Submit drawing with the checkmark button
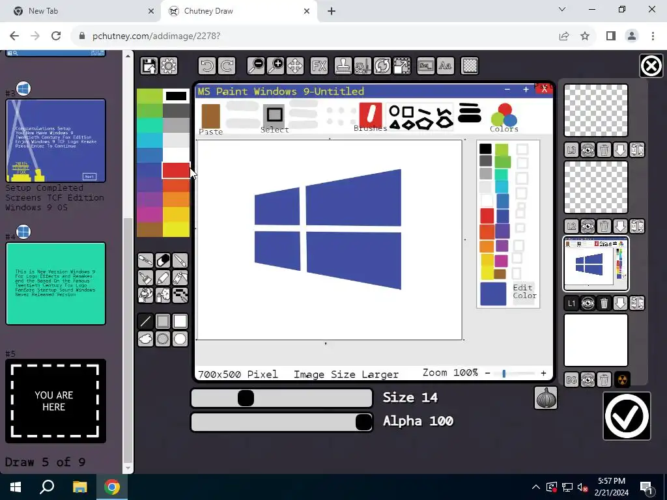Screen dimensions: 667x500 627,416
